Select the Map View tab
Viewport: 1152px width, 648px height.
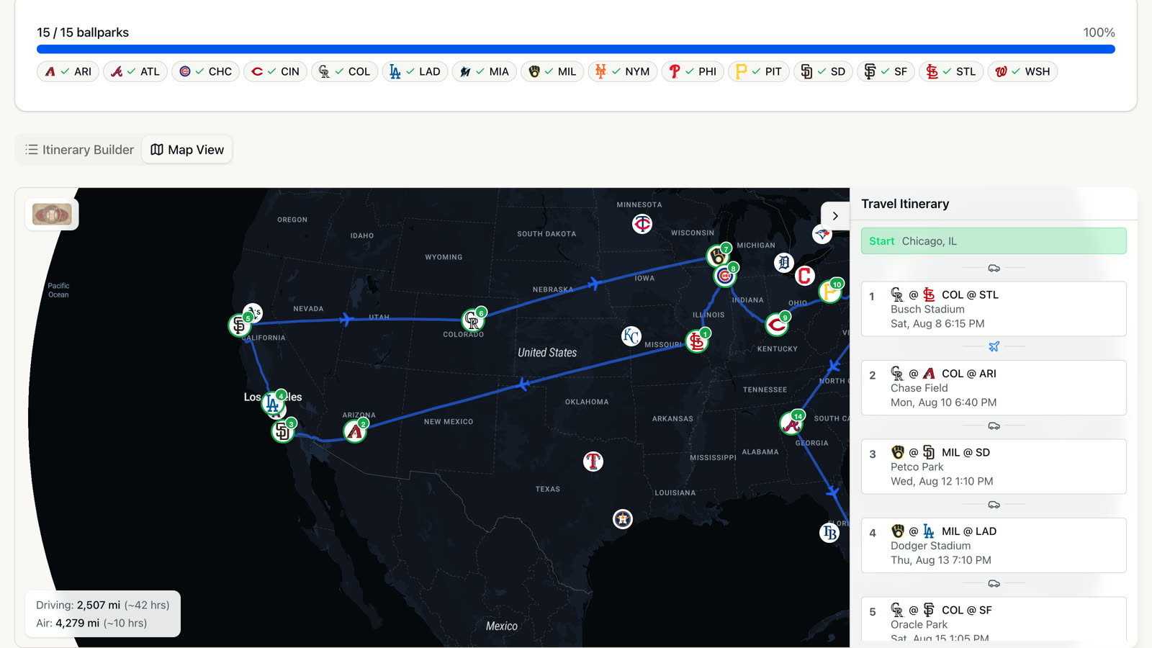pyautogui.click(x=187, y=150)
